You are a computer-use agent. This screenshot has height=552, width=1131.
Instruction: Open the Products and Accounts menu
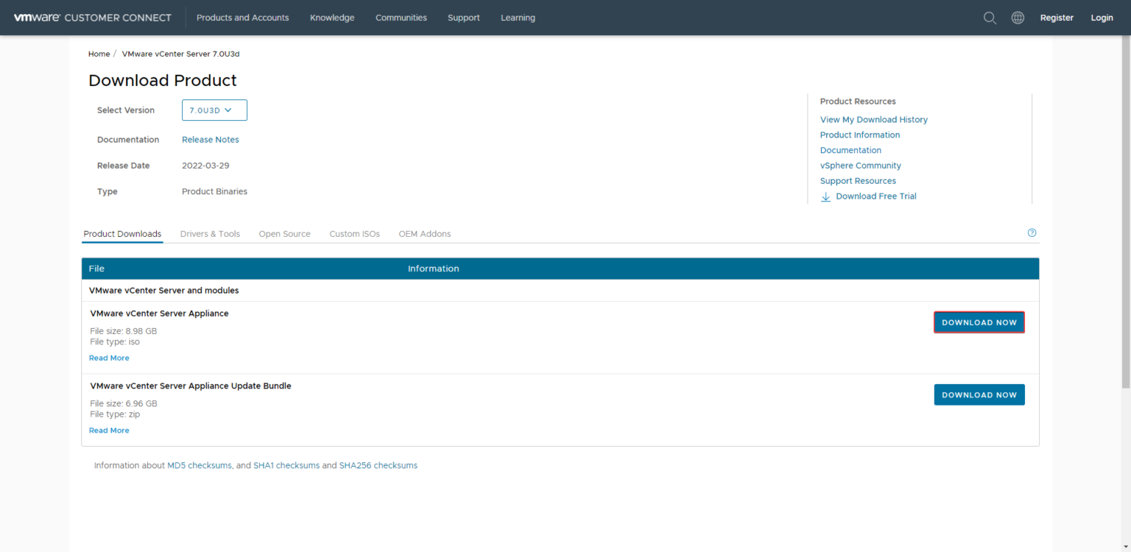pos(242,17)
